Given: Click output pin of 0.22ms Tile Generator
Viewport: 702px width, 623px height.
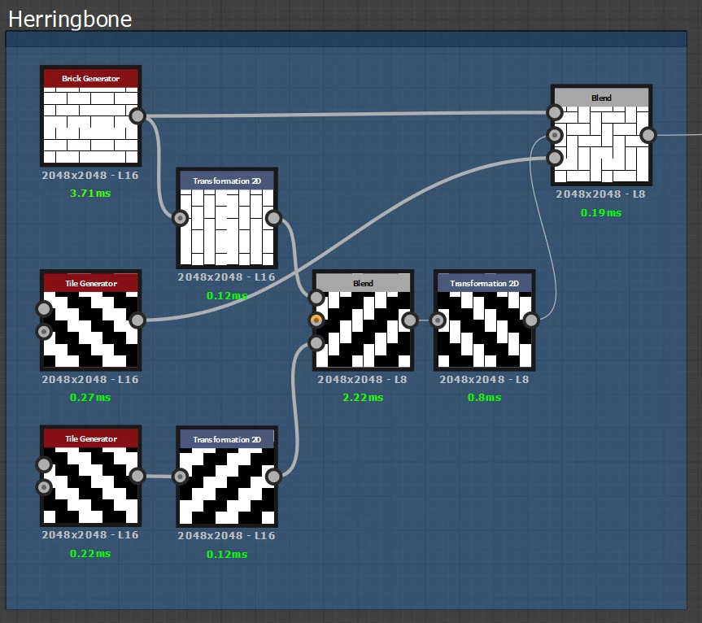Looking at the screenshot, I should click(137, 476).
